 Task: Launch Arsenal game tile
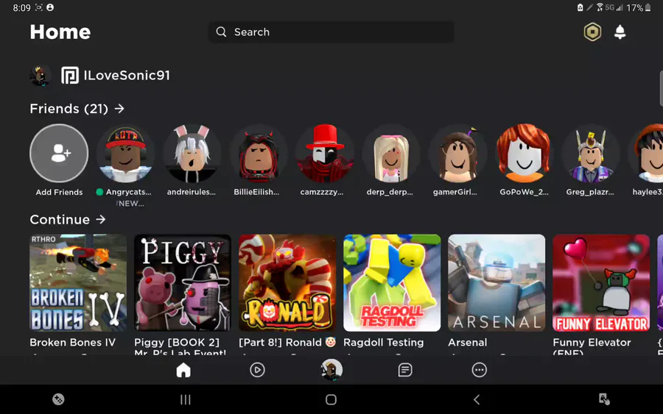coord(497,283)
